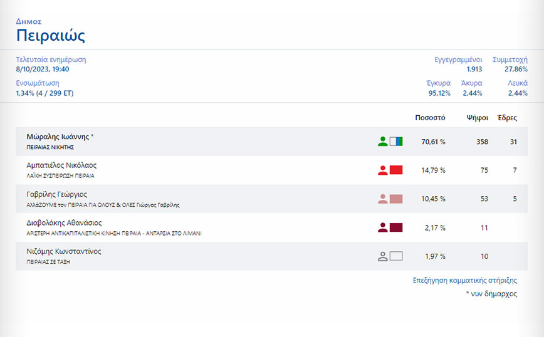Click the red party swatch for Αμπατιέλος

(x=396, y=170)
